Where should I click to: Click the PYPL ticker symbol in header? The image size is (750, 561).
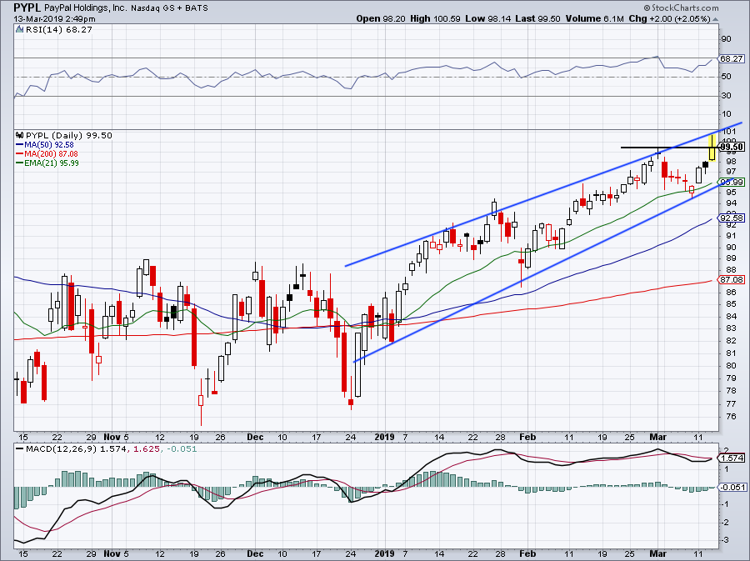[x=27, y=8]
